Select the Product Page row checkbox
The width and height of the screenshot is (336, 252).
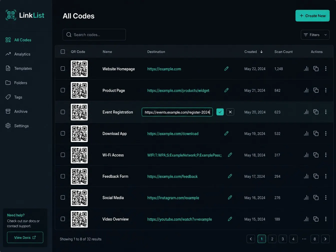pyautogui.click(x=63, y=90)
